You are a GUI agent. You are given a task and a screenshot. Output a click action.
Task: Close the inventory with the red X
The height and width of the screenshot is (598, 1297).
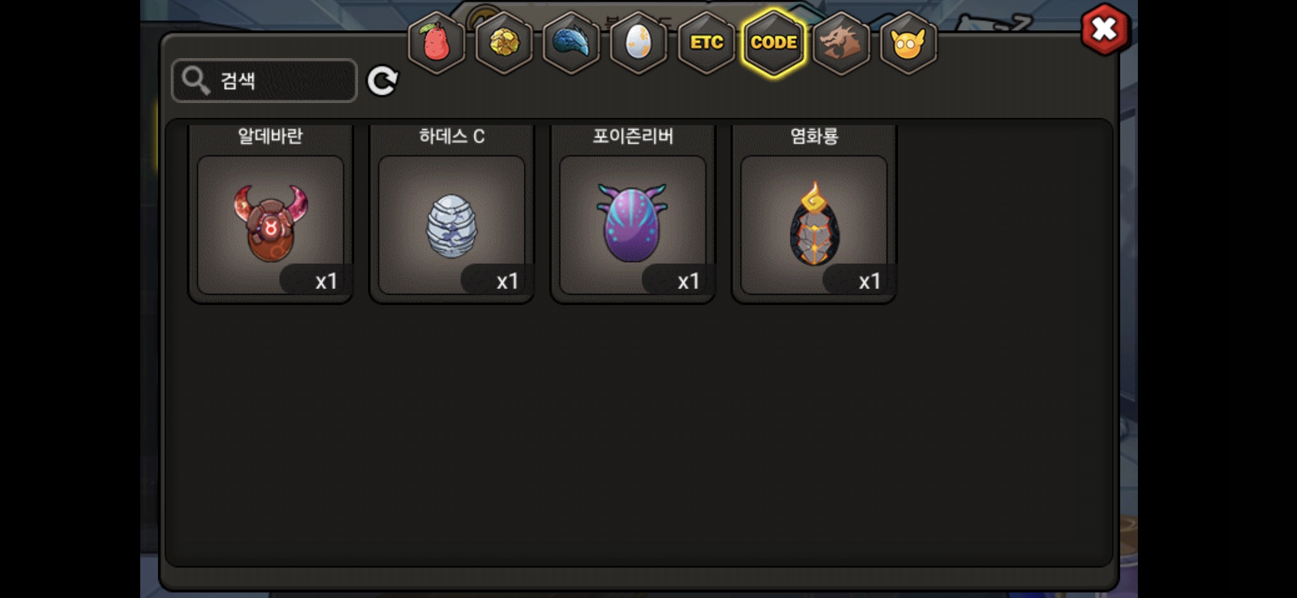pyautogui.click(x=1104, y=29)
